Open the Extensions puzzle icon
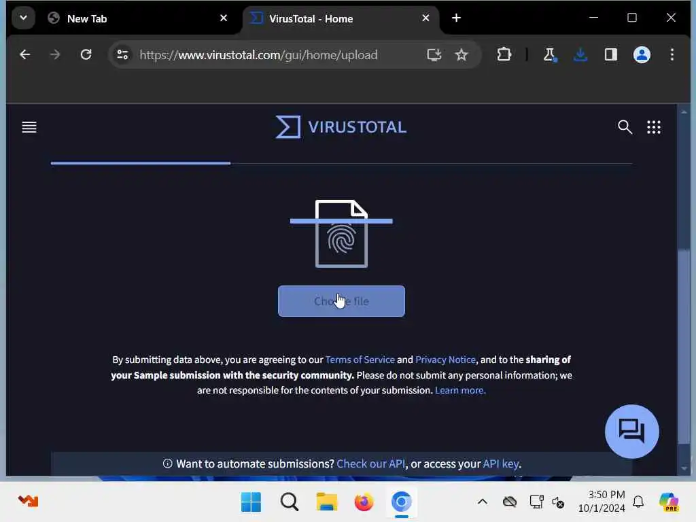This screenshot has height=522, width=696. click(504, 54)
